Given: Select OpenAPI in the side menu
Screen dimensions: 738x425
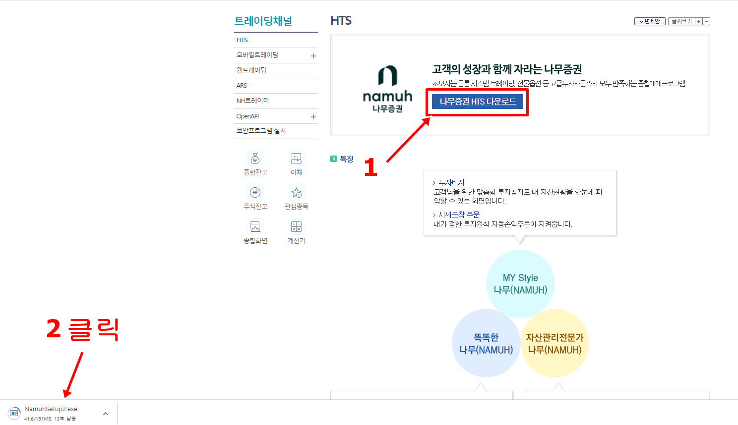Looking at the screenshot, I should click(x=247, y=116).
